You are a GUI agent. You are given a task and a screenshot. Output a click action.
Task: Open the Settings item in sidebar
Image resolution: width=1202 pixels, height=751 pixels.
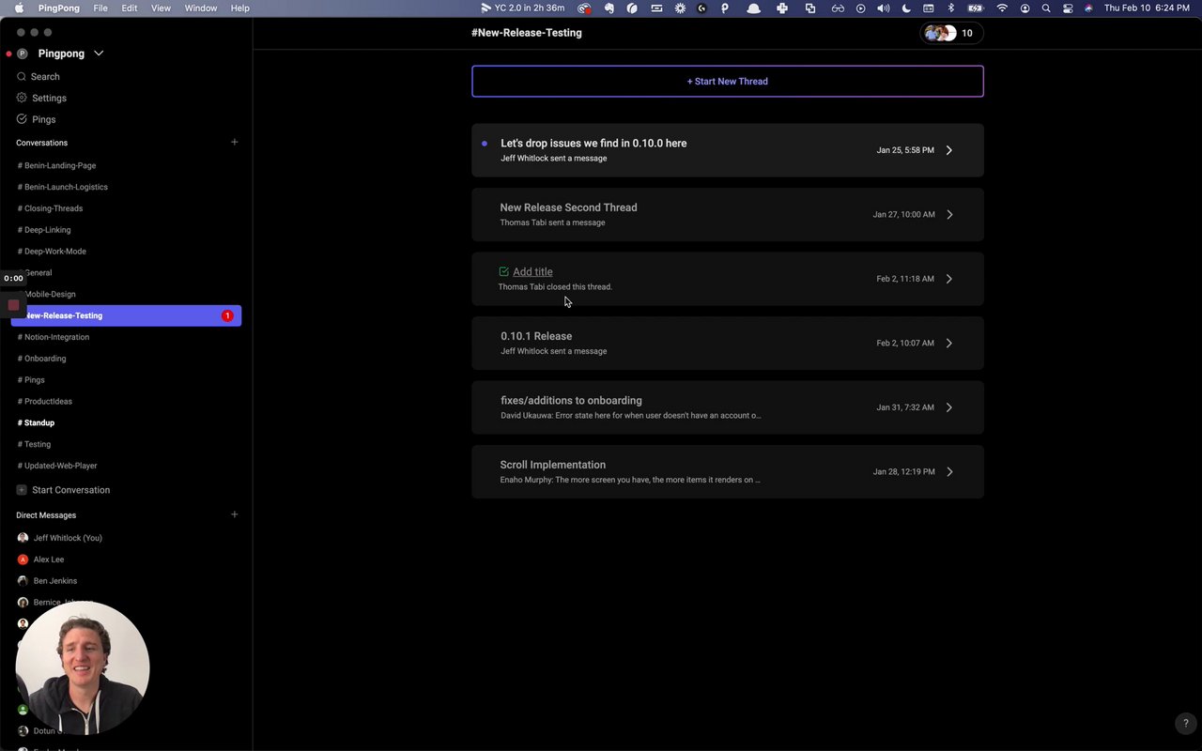click(x=49, y=98)
